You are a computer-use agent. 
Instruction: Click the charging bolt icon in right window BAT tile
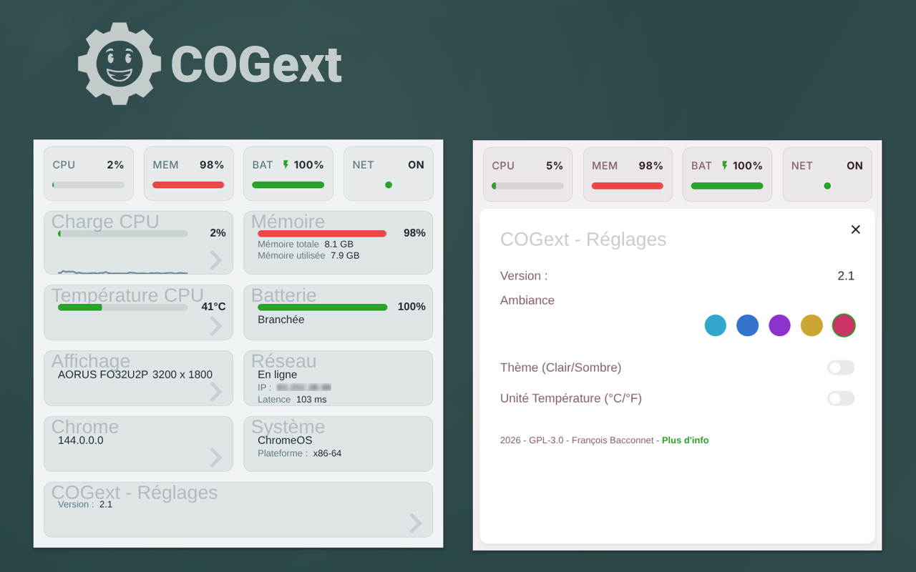(724, 165)
